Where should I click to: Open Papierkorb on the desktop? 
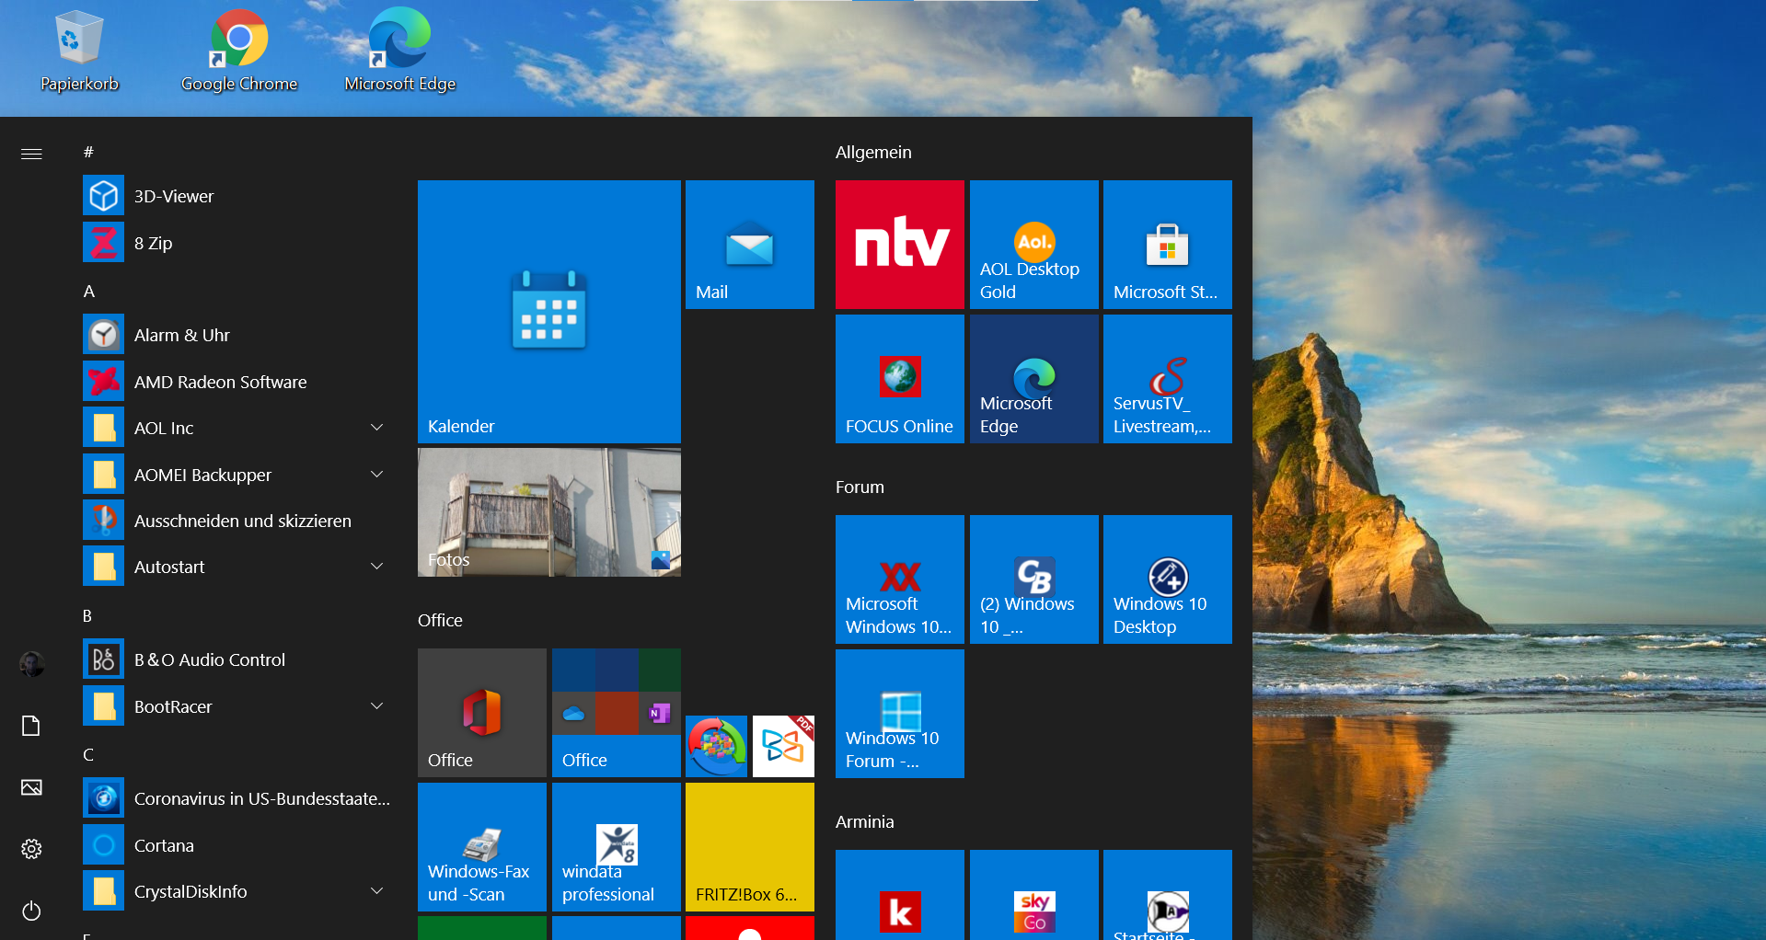coord(79,51)
